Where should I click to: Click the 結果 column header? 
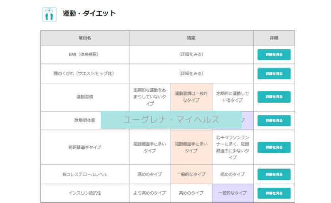191,38
